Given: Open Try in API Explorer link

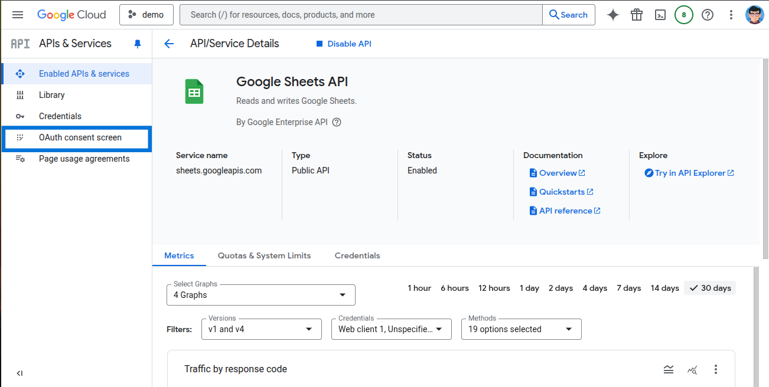Looking at the screenshot, I should click(x=690, y=173).
